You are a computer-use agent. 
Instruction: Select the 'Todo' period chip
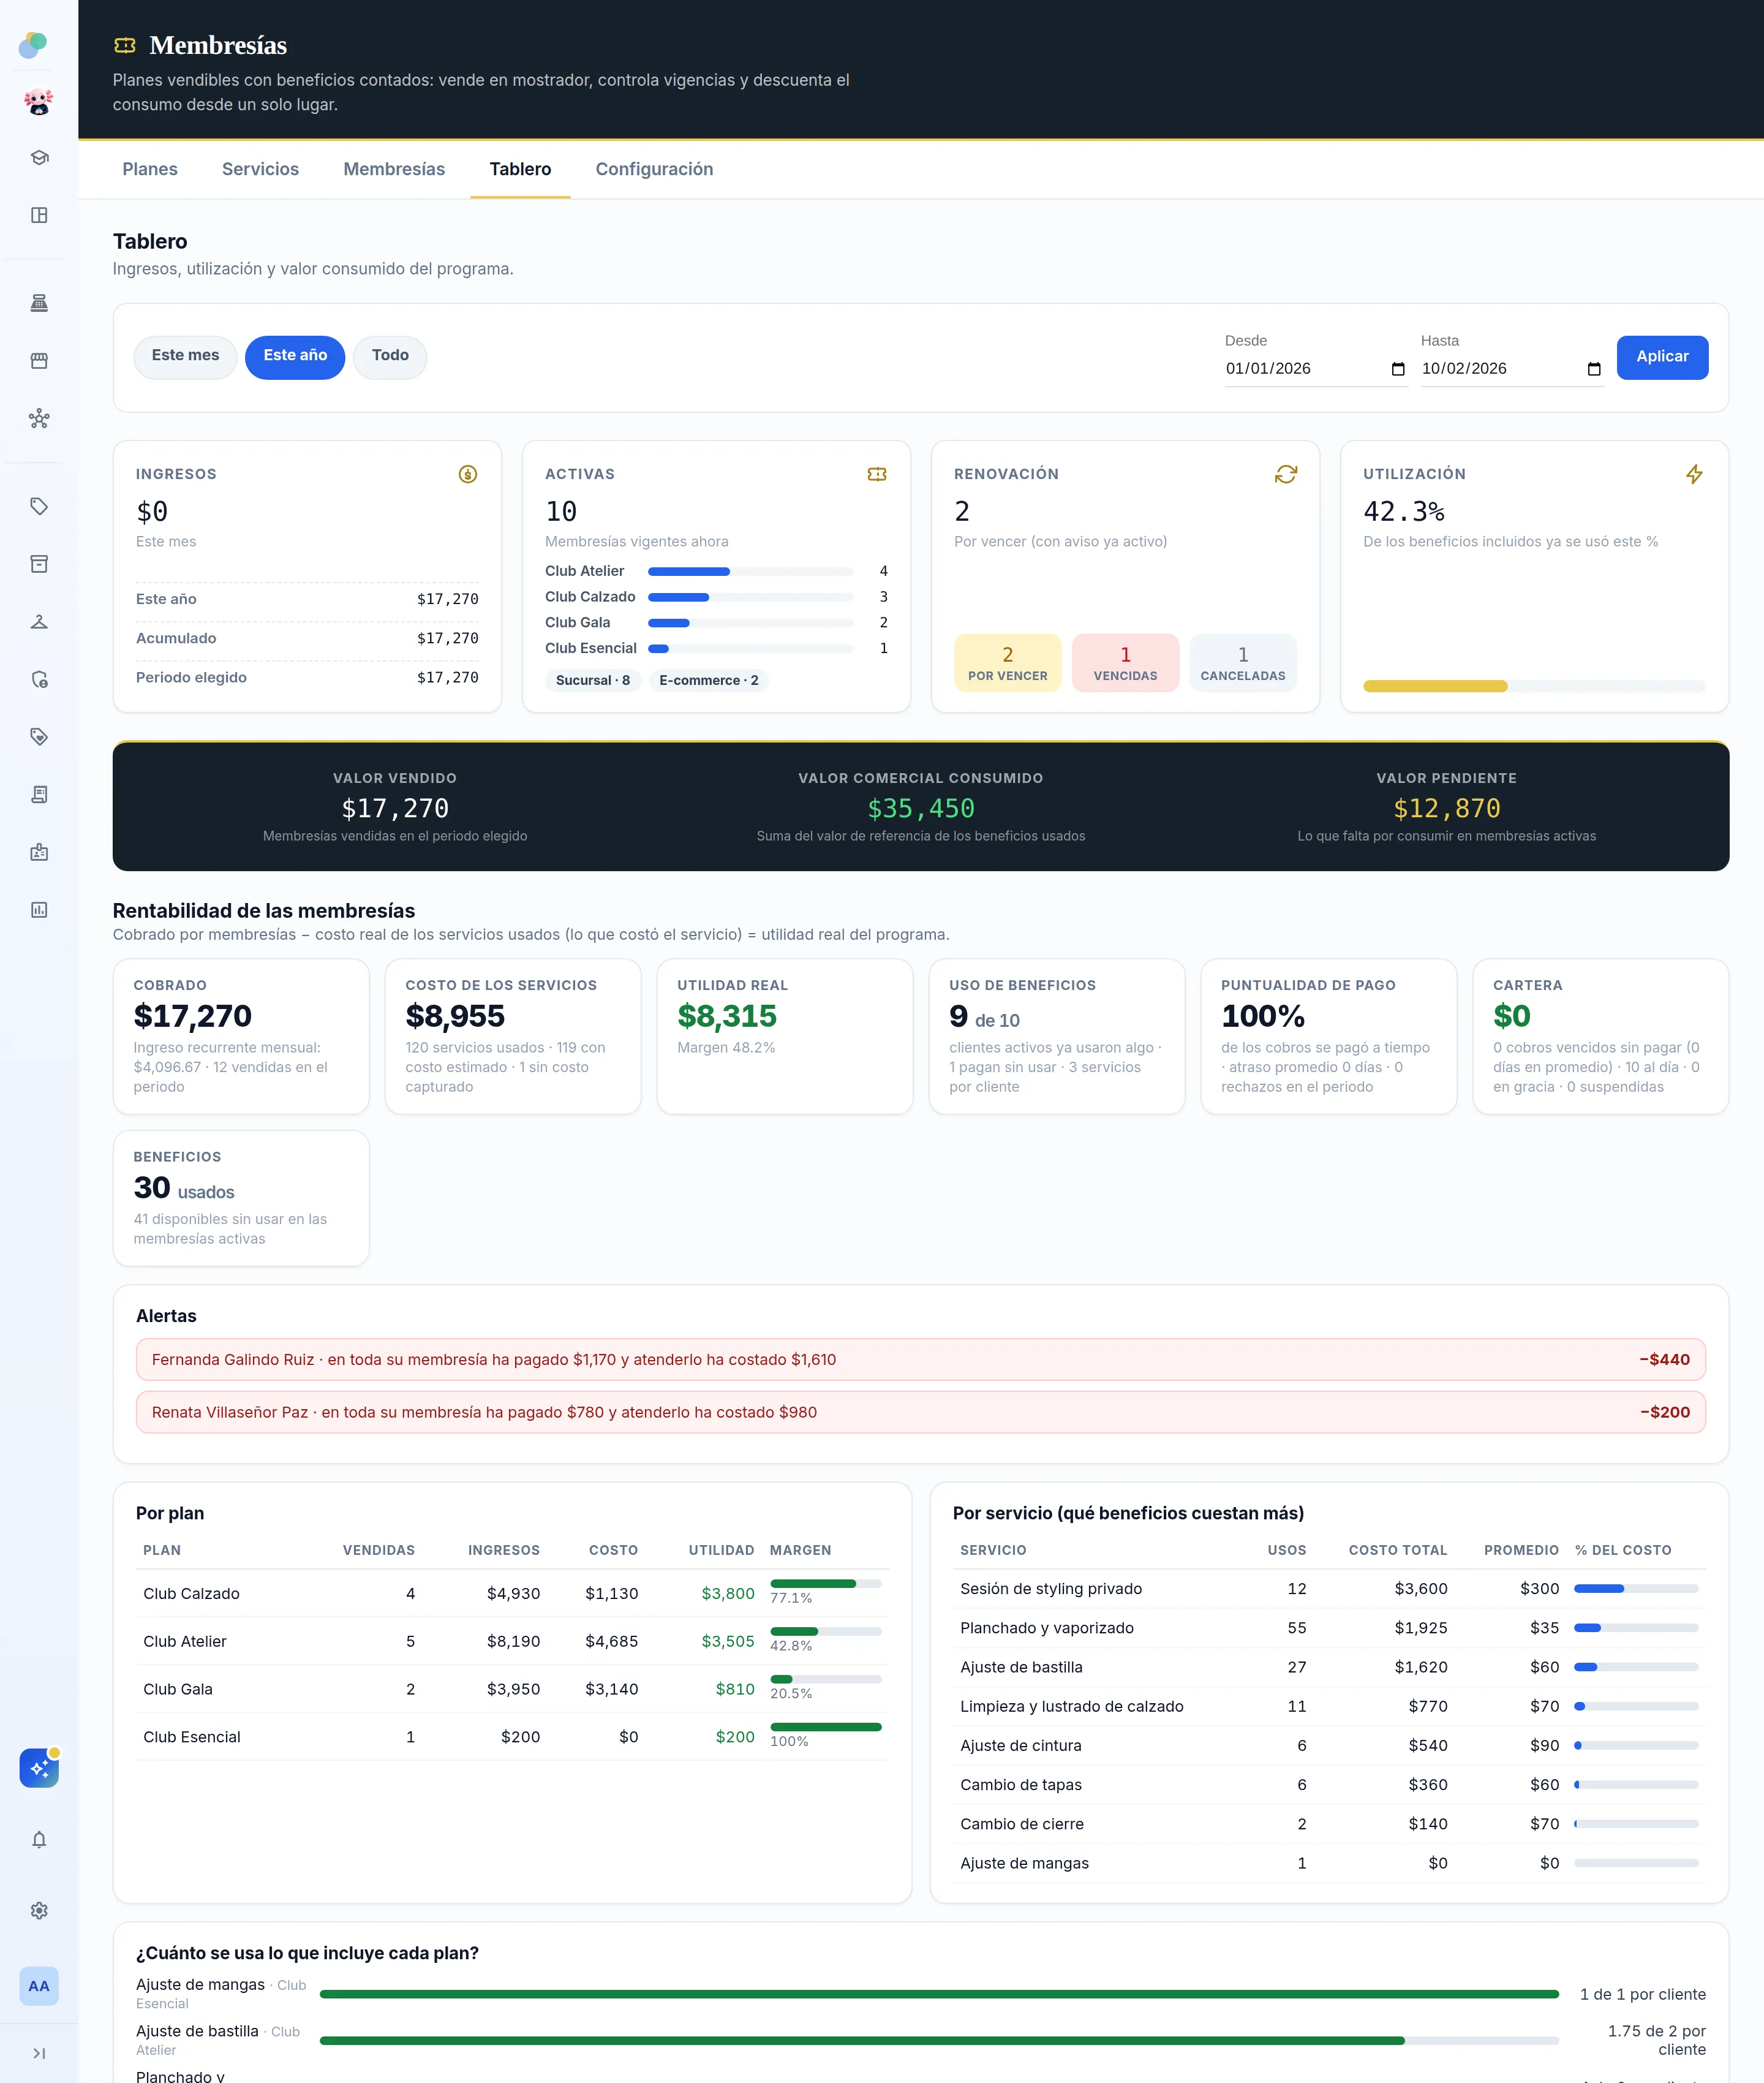(390, 356)
